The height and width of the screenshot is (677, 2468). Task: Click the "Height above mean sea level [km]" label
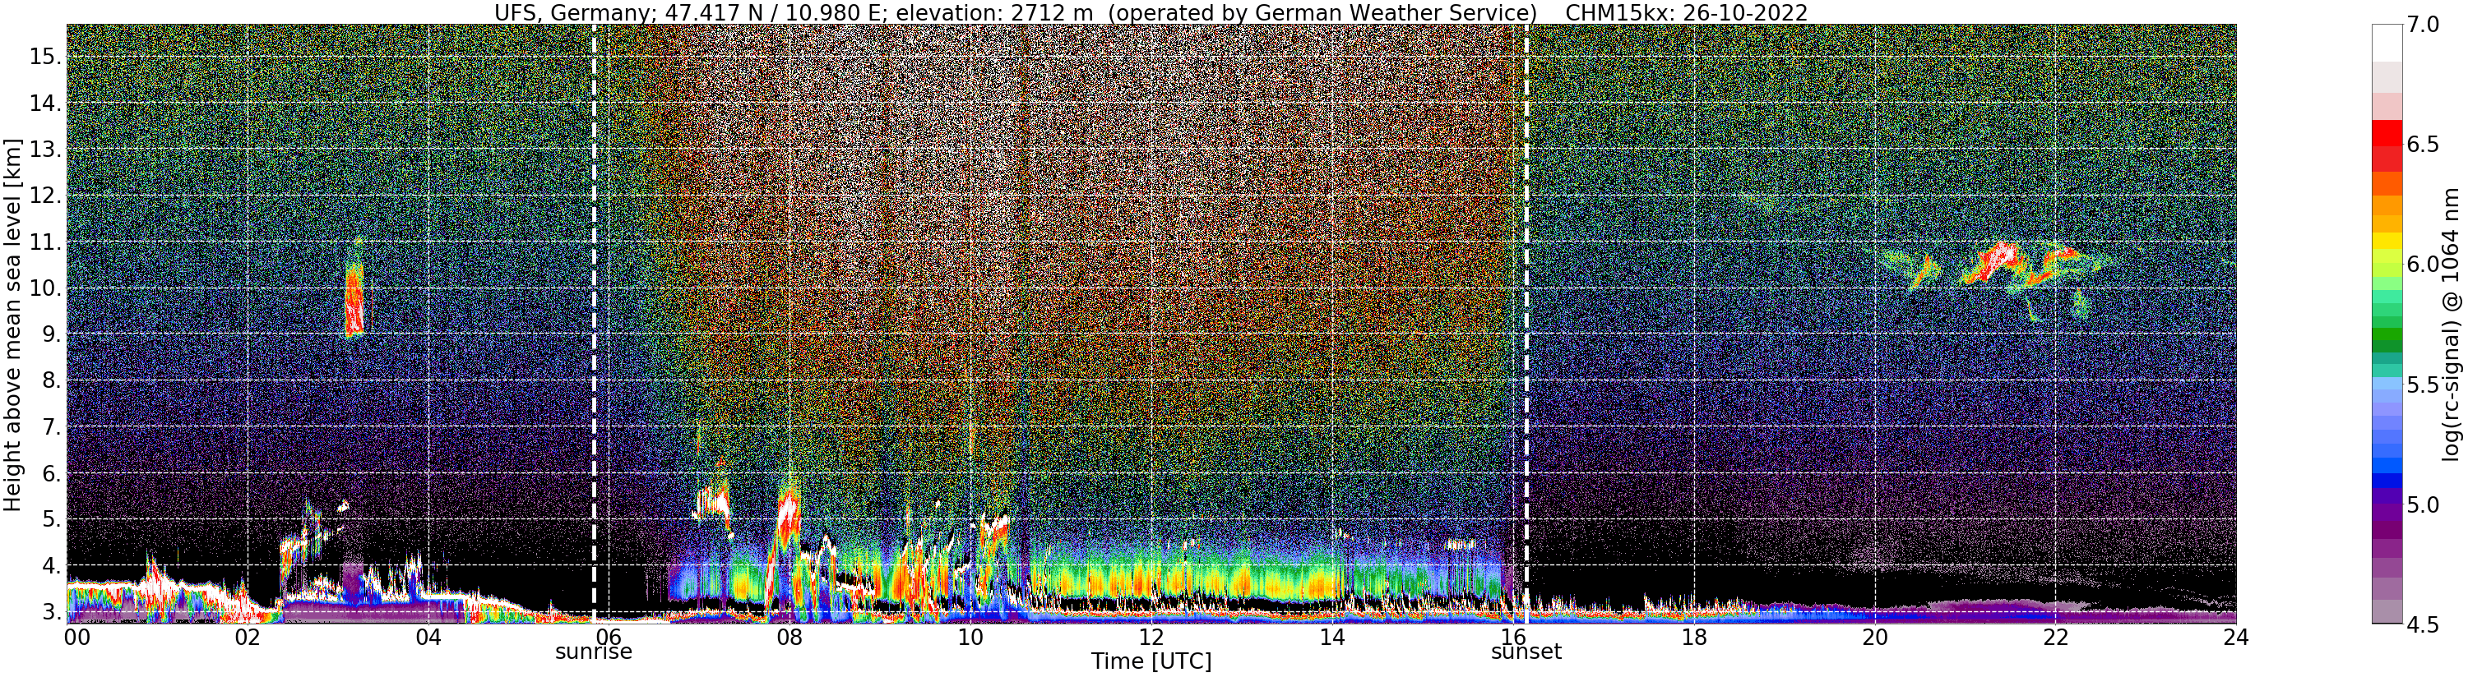click(12, 325)
